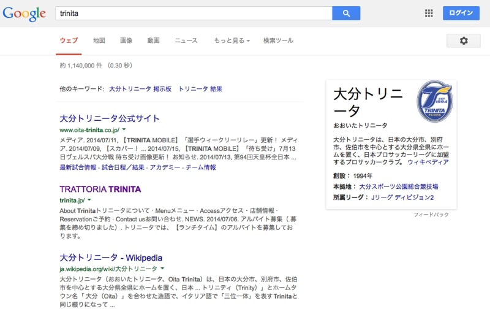Open the TRATTORIA TRINITA result
This screenshot has height=314, width=490.
coord(100,189)
